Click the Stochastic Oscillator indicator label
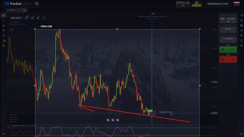Screen dimensions: 244x137 coord(21,126)
